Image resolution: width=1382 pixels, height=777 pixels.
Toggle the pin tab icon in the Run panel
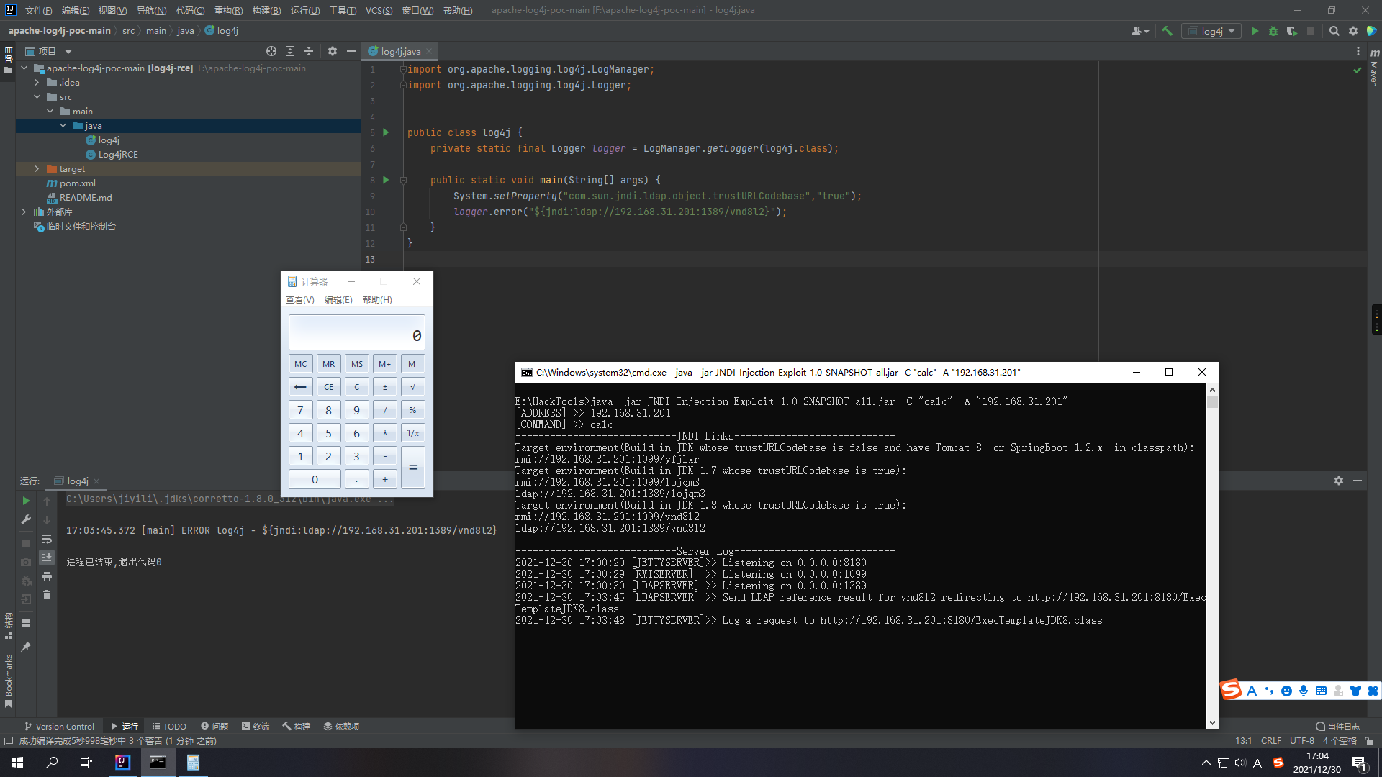[x=26, y=647]
